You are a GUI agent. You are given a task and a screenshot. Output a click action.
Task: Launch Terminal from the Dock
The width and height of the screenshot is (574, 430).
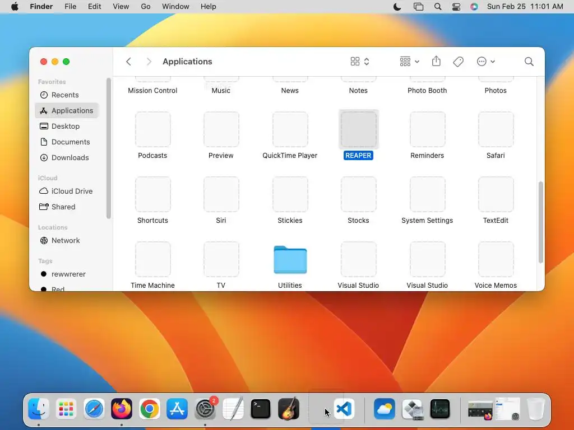pos(261,408)
